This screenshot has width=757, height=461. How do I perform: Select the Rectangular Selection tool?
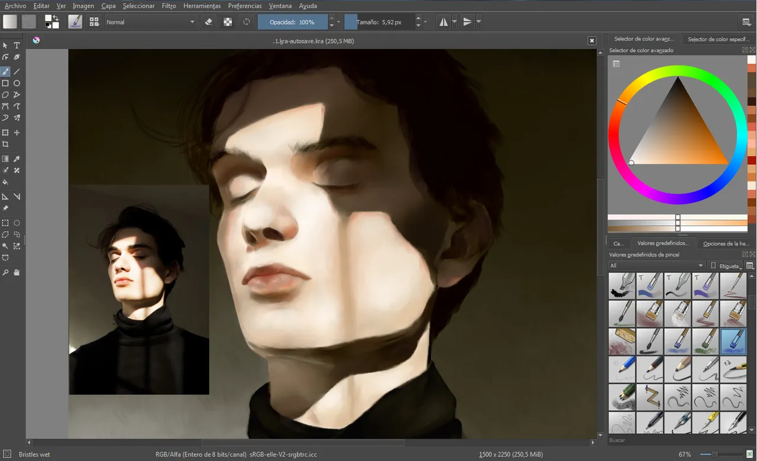click(5, 223)
